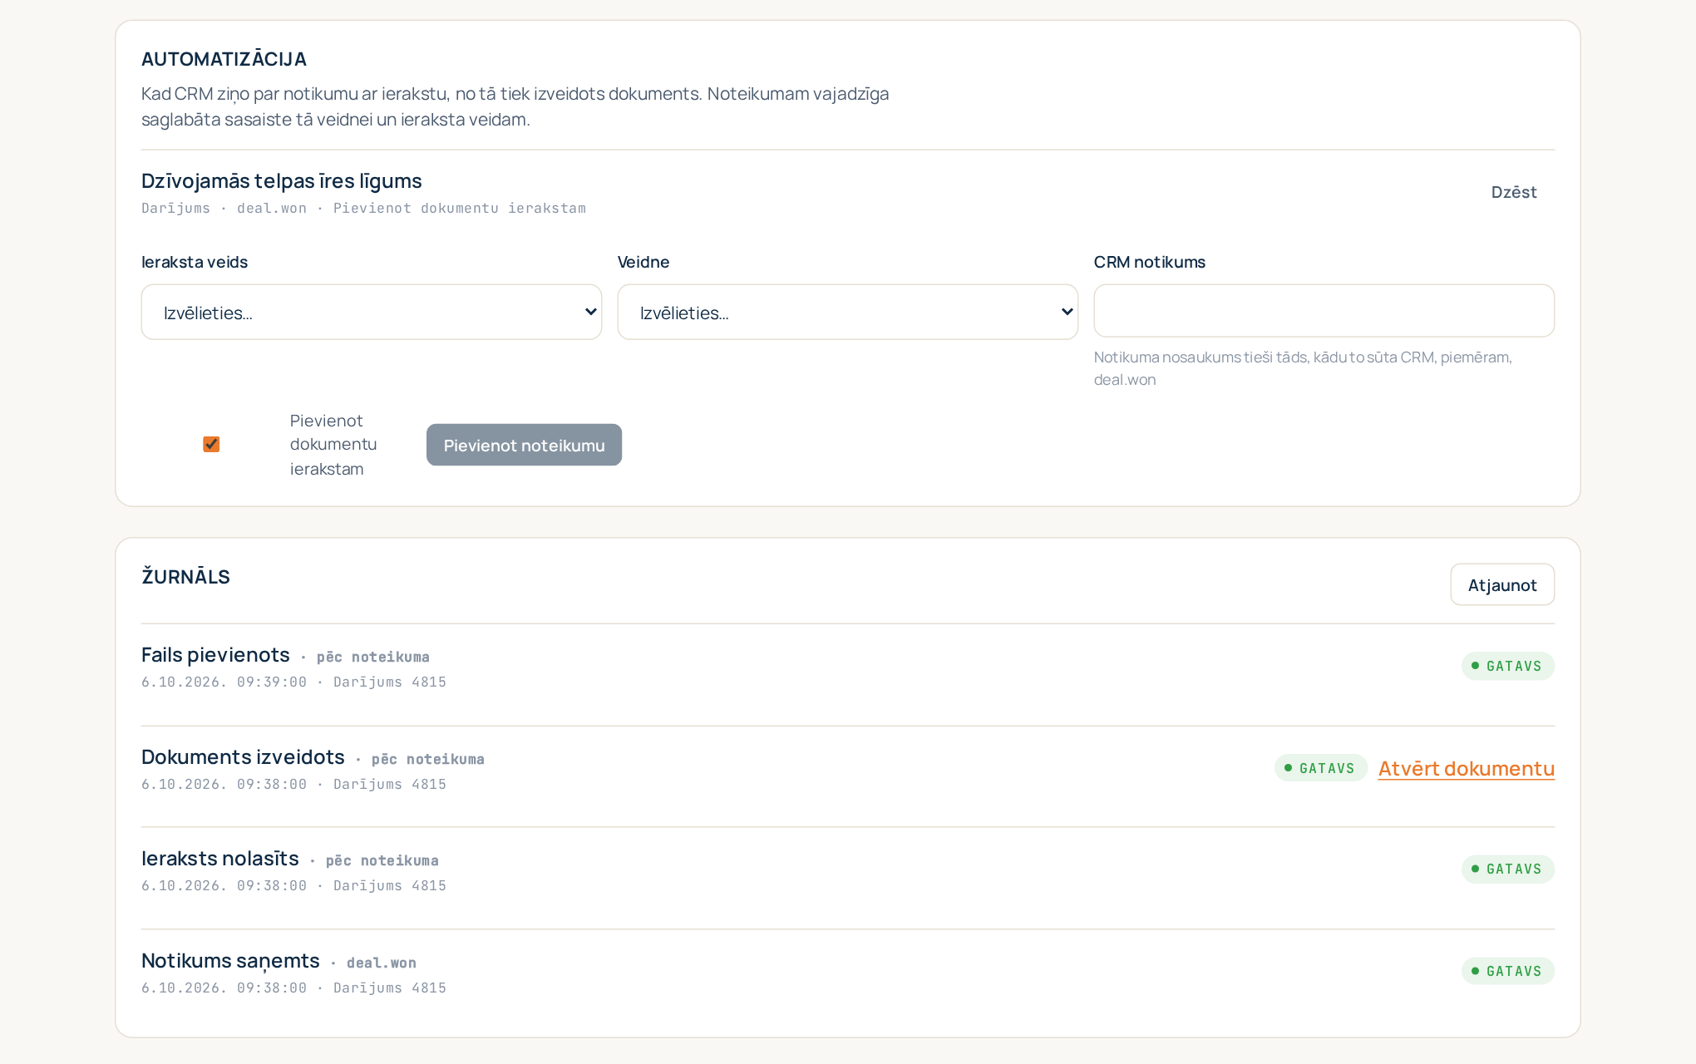Image resolution: width=1696 pixels, height=1064 pixels.
Task: Click the Pievienot dokumentu ierakstam checkbox label
Action: coord(333,445)
